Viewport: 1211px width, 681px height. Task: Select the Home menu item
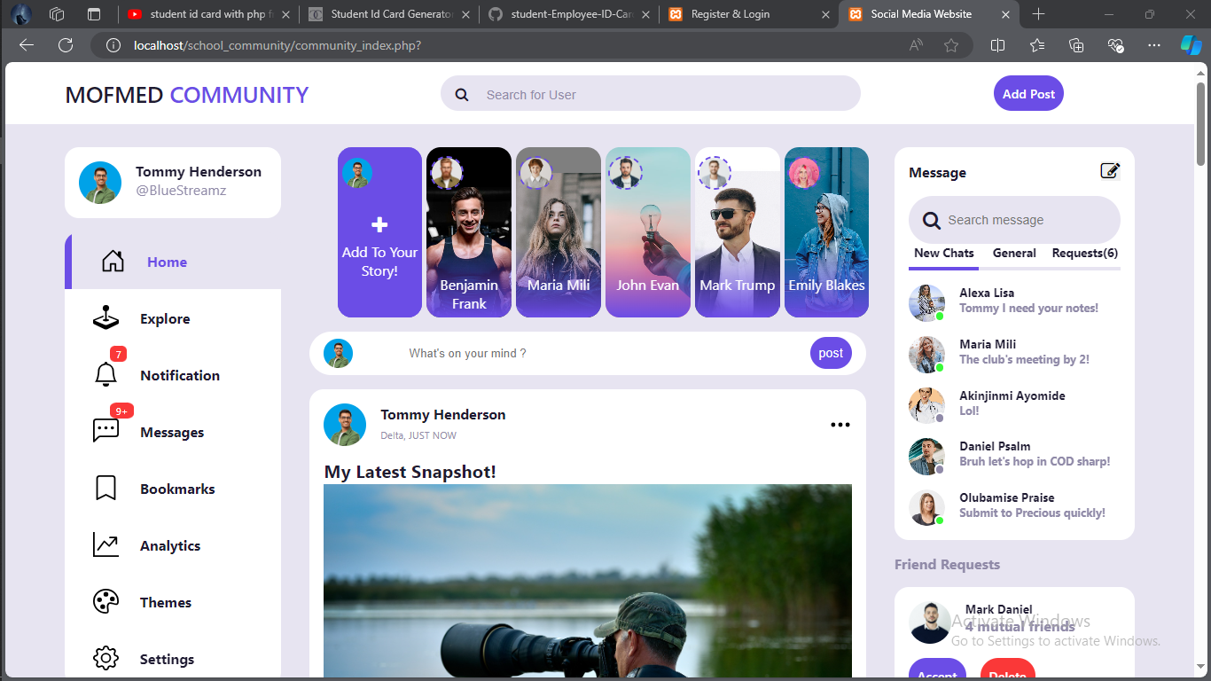click(x=167, y=262)
